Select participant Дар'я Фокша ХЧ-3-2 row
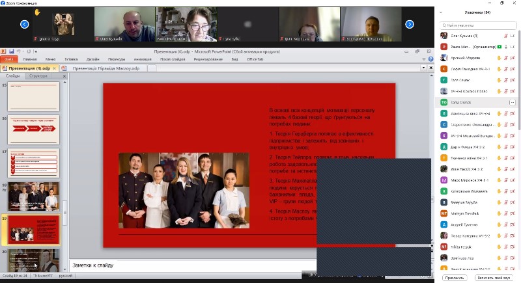 tap(477, 147)
